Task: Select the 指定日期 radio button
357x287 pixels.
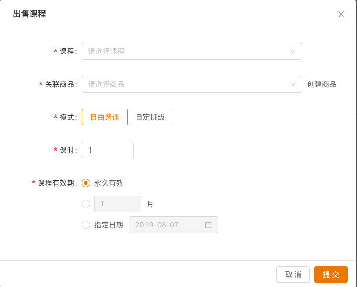Action: [x=86, y=225]
